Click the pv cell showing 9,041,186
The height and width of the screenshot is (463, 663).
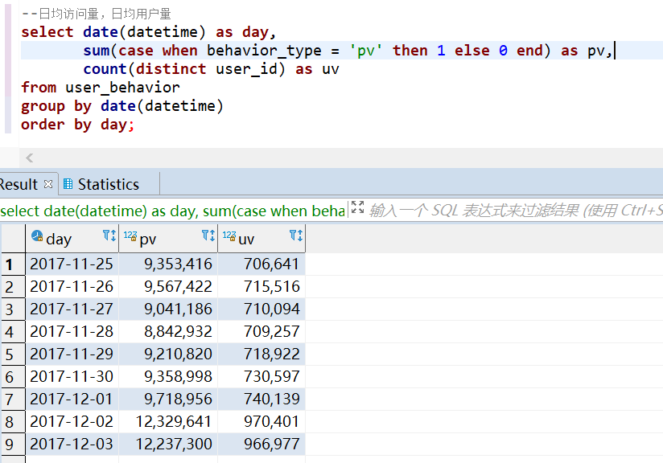(168, 309)
